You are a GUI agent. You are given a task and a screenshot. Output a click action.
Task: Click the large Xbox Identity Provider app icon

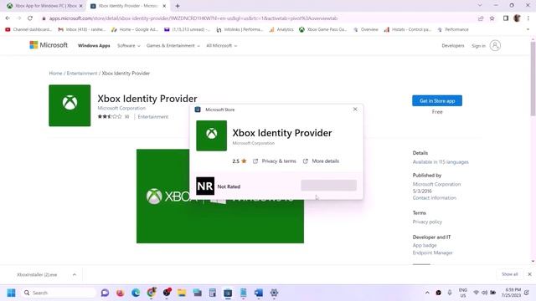(70, 105)
